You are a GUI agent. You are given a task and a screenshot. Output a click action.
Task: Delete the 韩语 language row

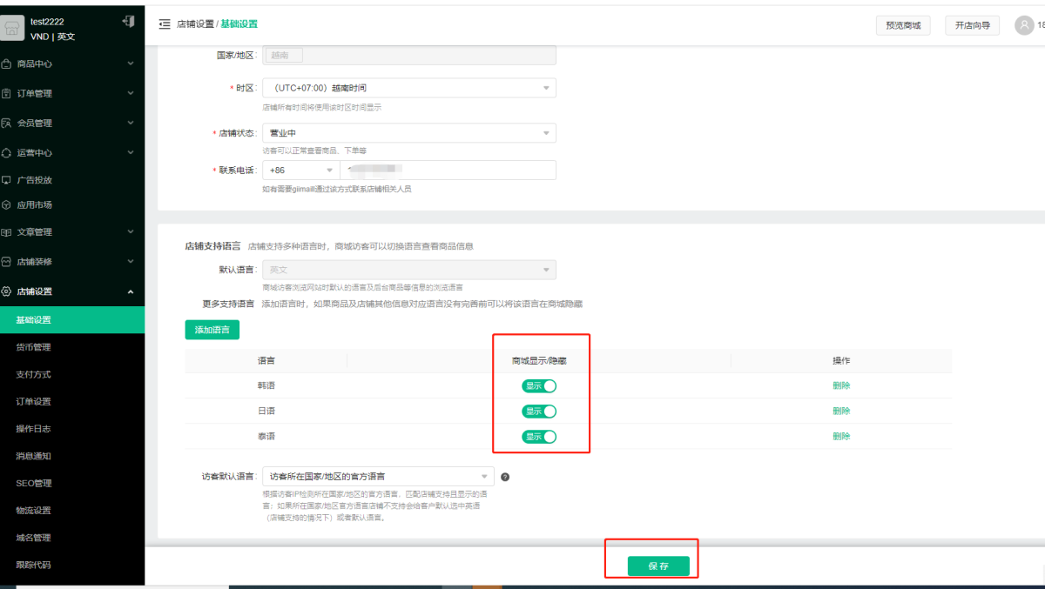click(841, 386)
